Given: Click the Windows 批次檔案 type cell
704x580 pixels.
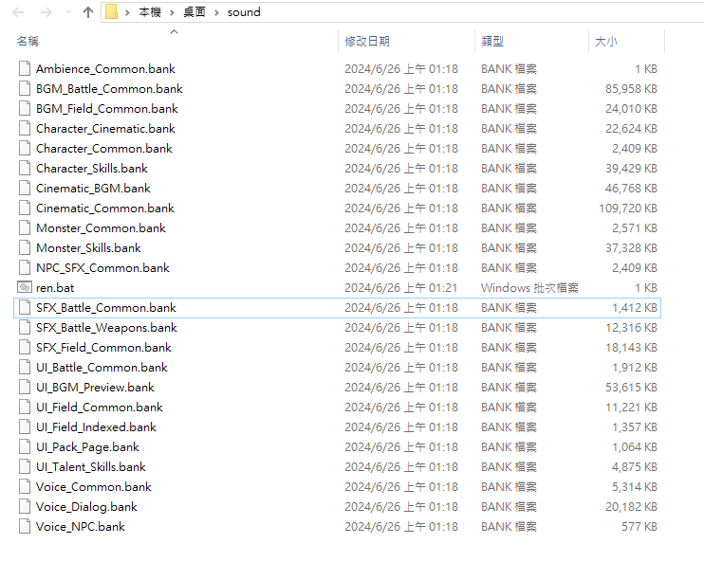Looking at the screenshot, I should (529, 287).
